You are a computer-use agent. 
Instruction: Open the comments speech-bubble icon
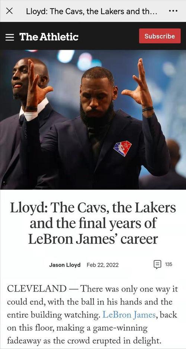pos(157,265)
